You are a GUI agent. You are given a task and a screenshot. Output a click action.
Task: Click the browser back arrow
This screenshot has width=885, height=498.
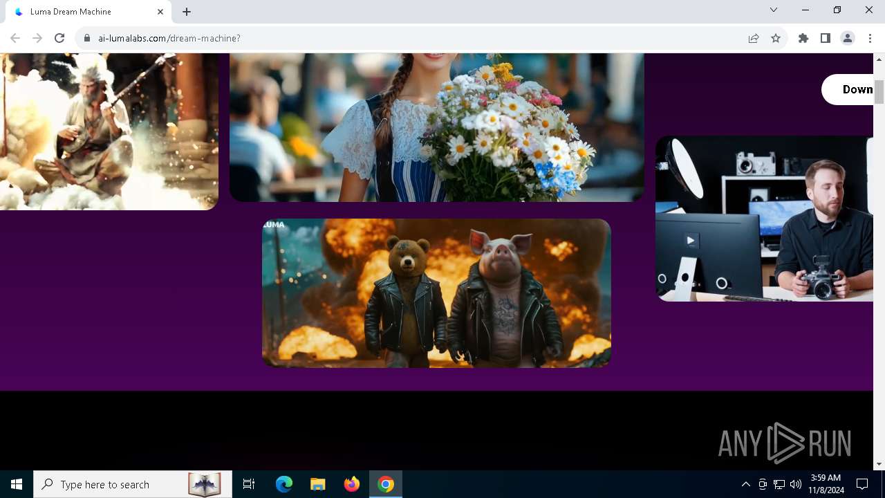(15, 38)
